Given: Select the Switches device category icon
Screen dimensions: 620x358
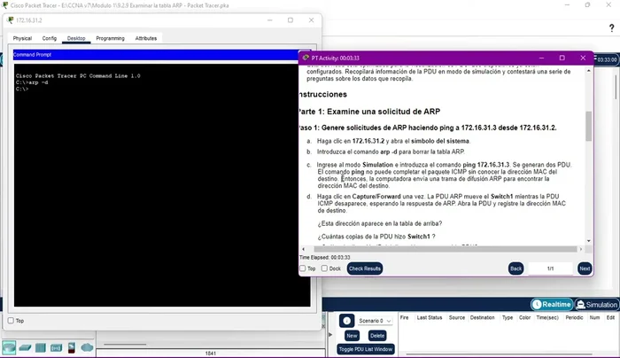Looking at the screenshot, I should pos(25,347).
